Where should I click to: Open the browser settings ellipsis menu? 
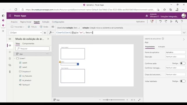click(x=183, y=10)
